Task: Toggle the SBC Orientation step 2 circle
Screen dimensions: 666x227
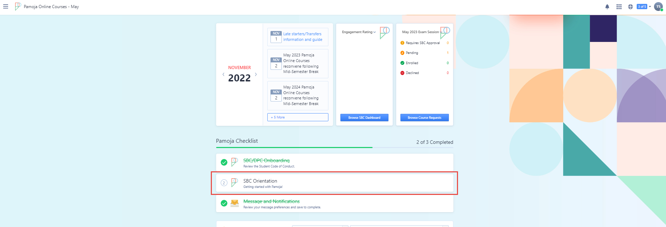Action: 224,183
